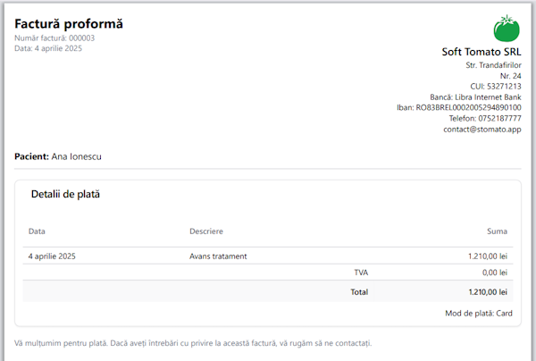The height and width of the screenshot is (361, 536).
Task: Click the Factură proformă heading
Action: tap(69, 23)
